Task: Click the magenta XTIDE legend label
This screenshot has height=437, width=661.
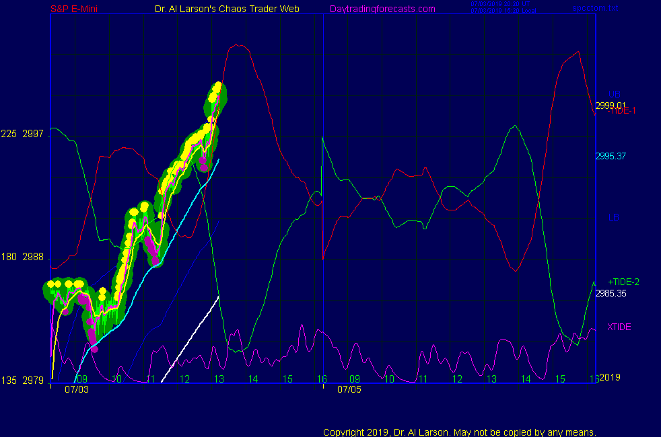Action: coord(619,327)
